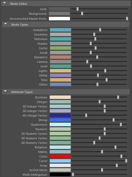This screenshot has width=132, height=177.
Task: Open the Dynamics node color swatch
Action: click(60, 57)
